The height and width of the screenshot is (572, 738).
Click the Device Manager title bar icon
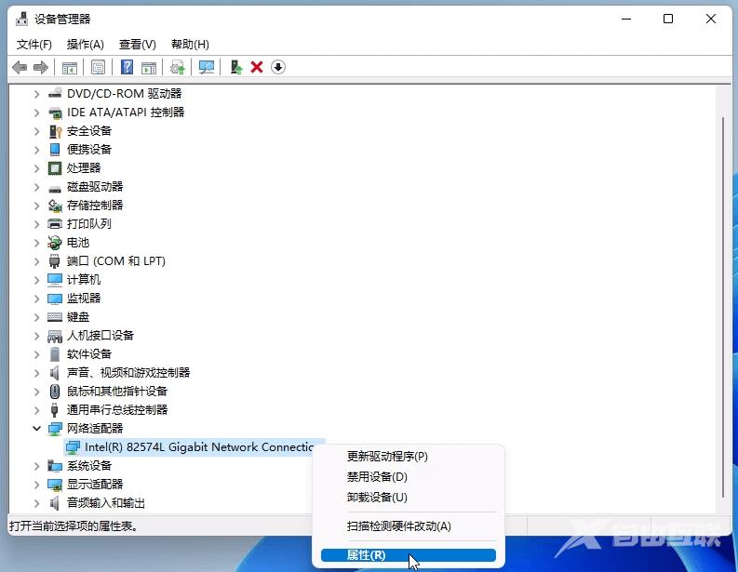click(x=21, y=19)
